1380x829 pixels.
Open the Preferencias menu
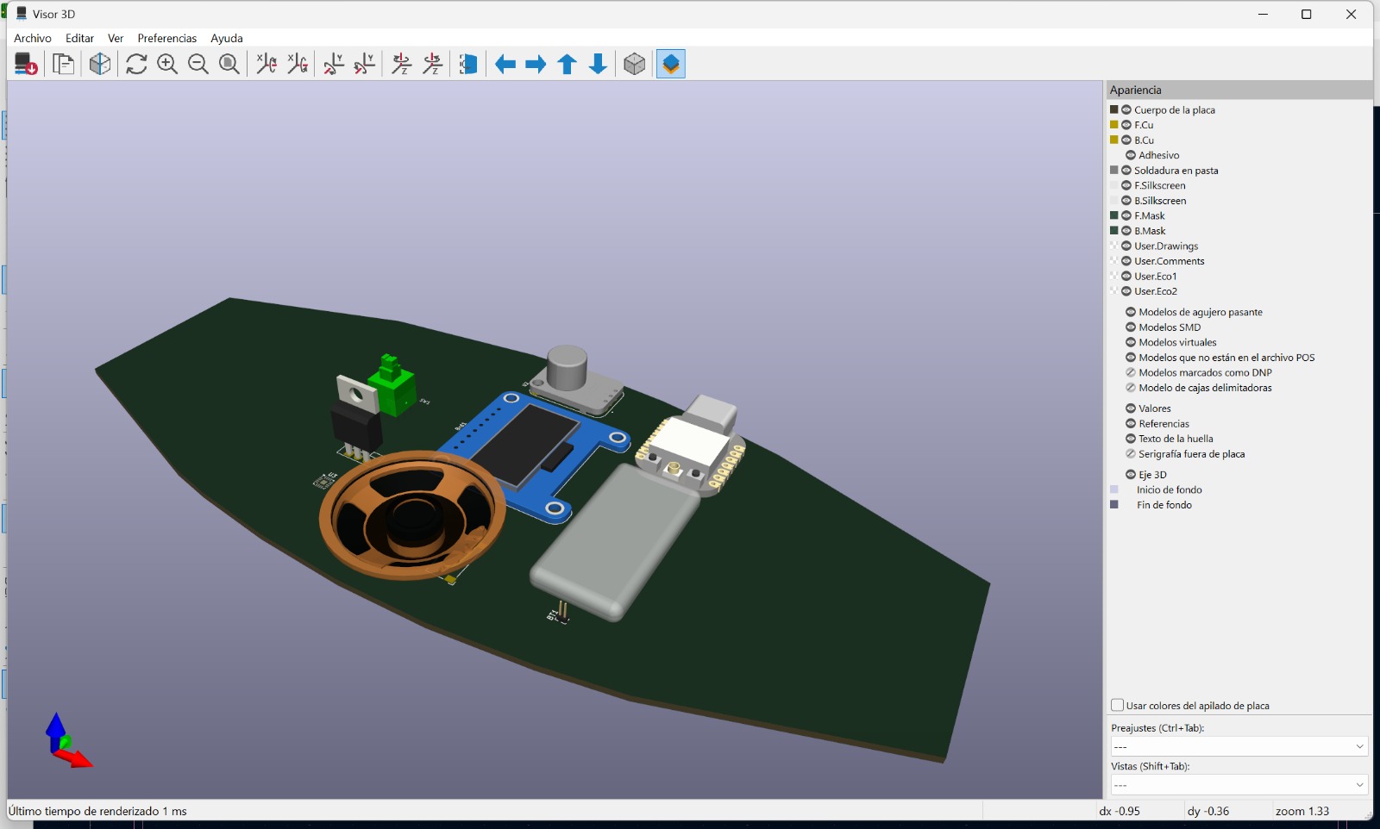166,38
